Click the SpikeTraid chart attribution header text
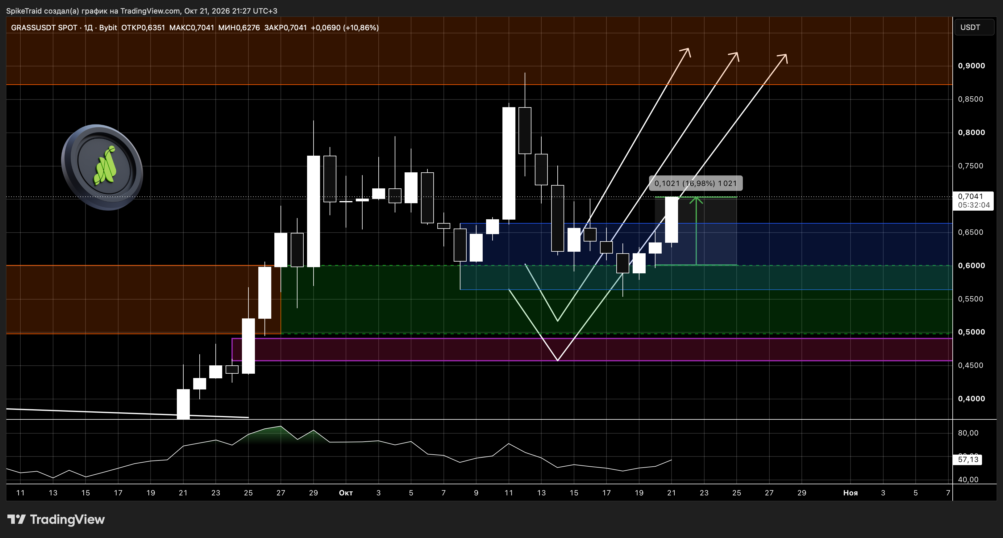The image size is (1003, 538). click(x=142, y=11)
